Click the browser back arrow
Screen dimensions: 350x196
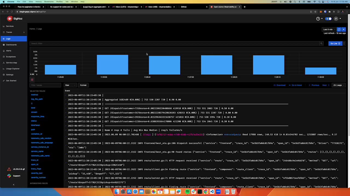pos(3,12)
